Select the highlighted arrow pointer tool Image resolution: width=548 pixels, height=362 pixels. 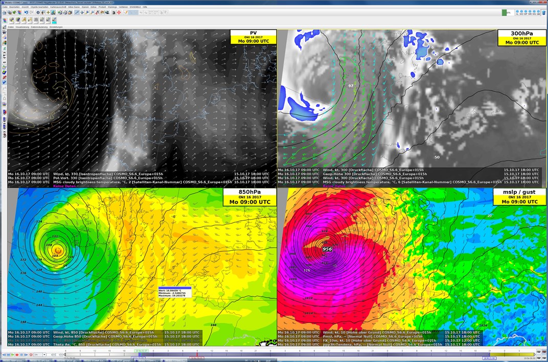click(x=77, y=12)
